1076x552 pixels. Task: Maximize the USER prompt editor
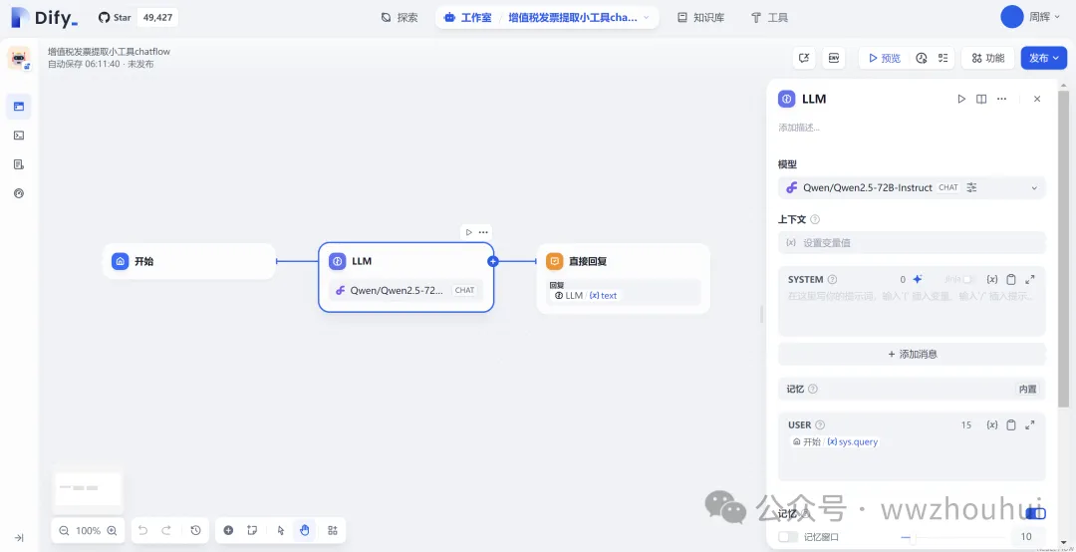(x=1030, y=425)
